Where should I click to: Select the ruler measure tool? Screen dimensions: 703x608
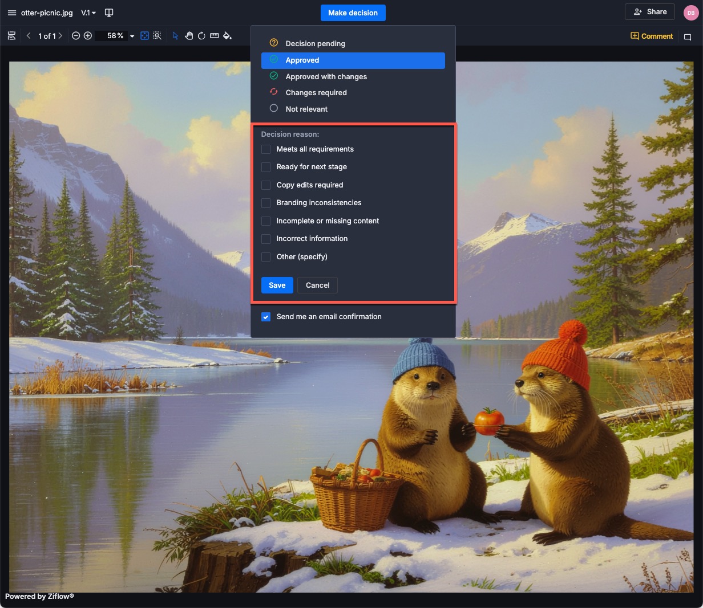pos(215,36)
